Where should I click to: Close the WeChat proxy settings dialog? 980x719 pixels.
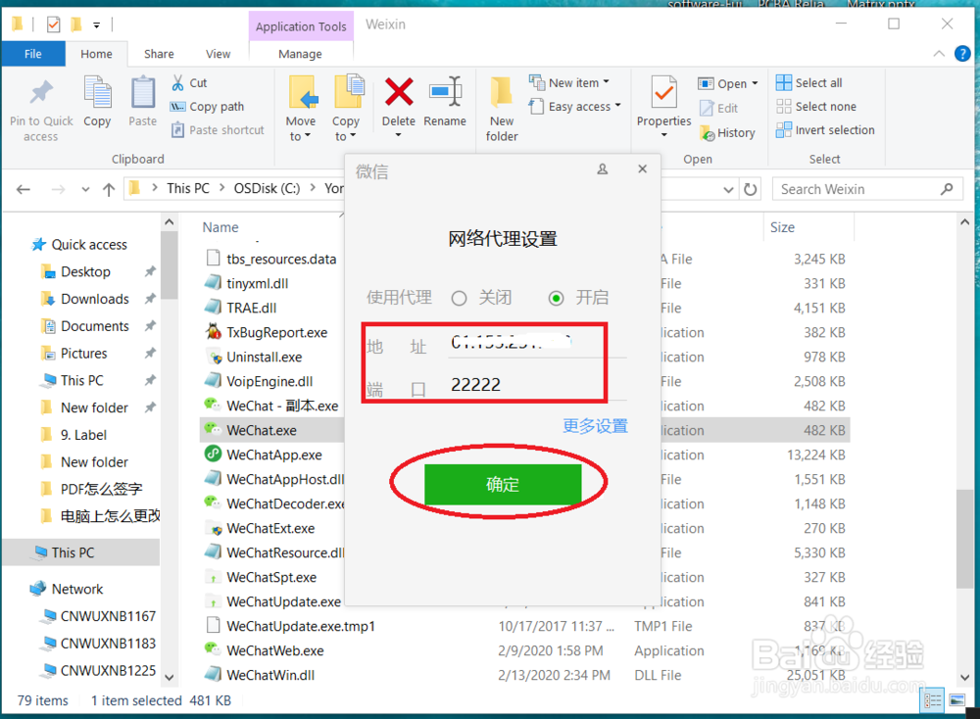[x=643, y=168]
